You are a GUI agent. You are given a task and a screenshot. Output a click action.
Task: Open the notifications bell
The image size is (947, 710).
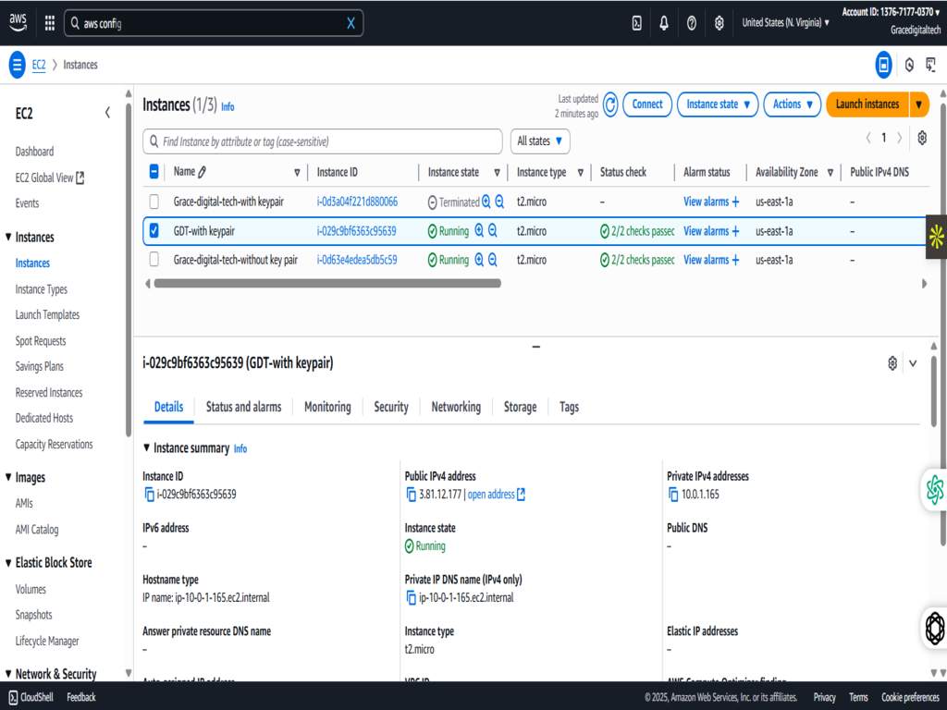click(x=664, y=23)
